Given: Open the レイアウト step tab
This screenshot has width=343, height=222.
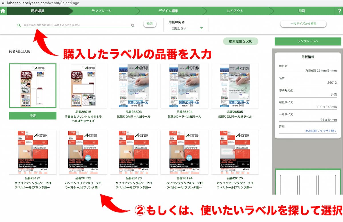Looking at the screenshot, I should 235,11.
